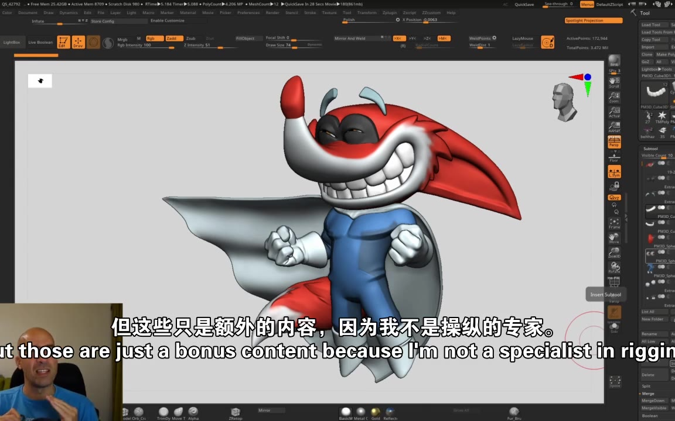This screenshot has height=421, width=675.
Task: Collapse the Subtool panel header
Action: pyautogui.click(x=650, y=148)
